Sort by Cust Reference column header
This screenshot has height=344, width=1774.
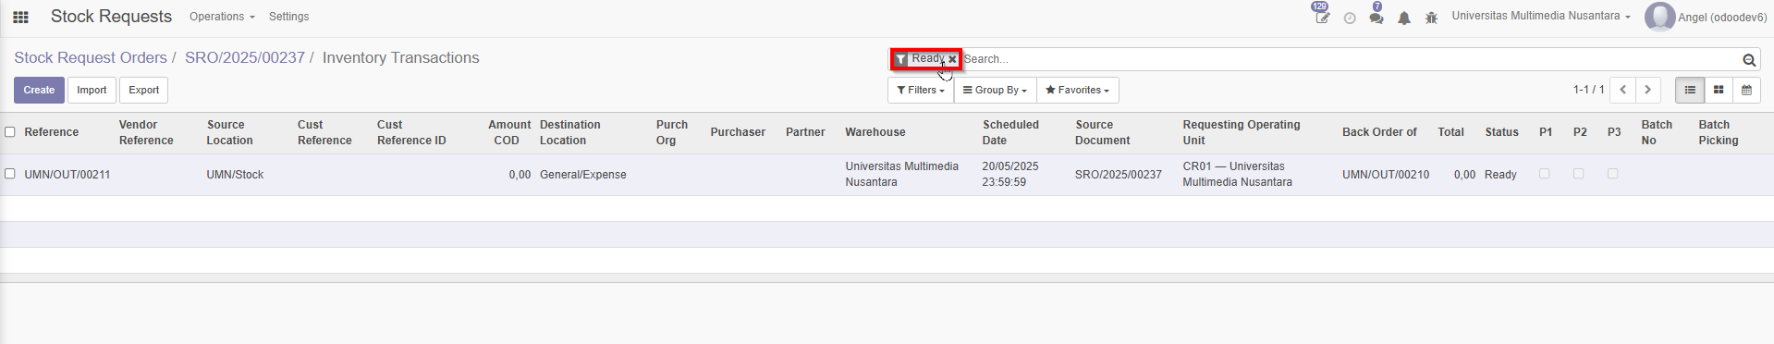(x=324, y=132)
